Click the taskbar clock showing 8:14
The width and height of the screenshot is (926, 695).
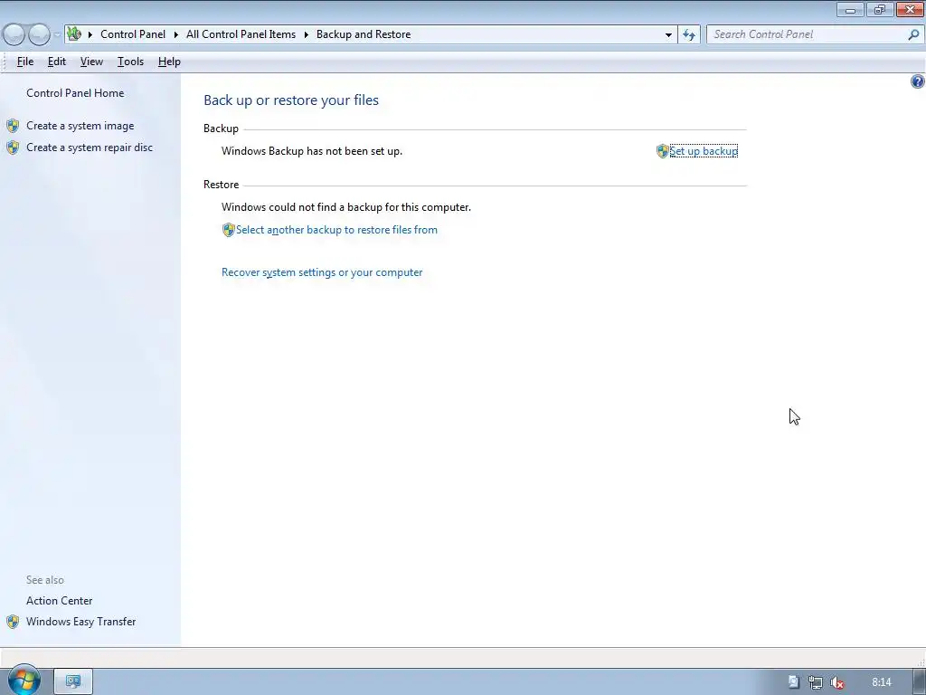[881, 682]
